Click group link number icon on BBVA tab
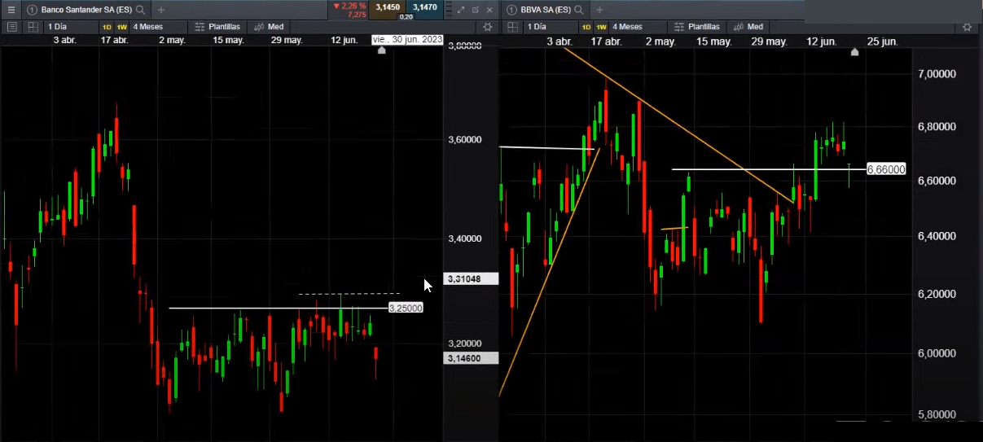The height and width of the screenshot is (442, 983). pyautogui.click(x=511, y=10)
